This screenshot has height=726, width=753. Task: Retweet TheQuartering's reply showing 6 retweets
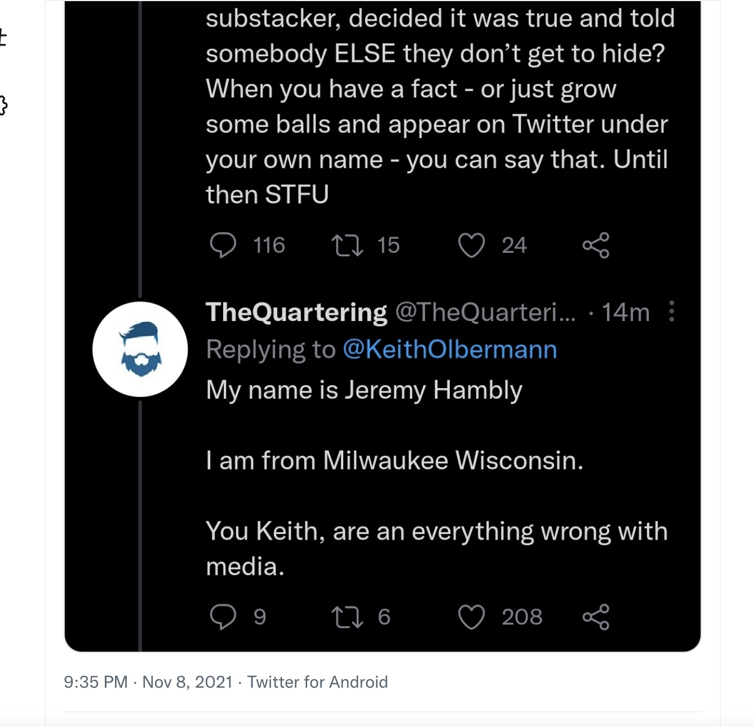[347, 617]
